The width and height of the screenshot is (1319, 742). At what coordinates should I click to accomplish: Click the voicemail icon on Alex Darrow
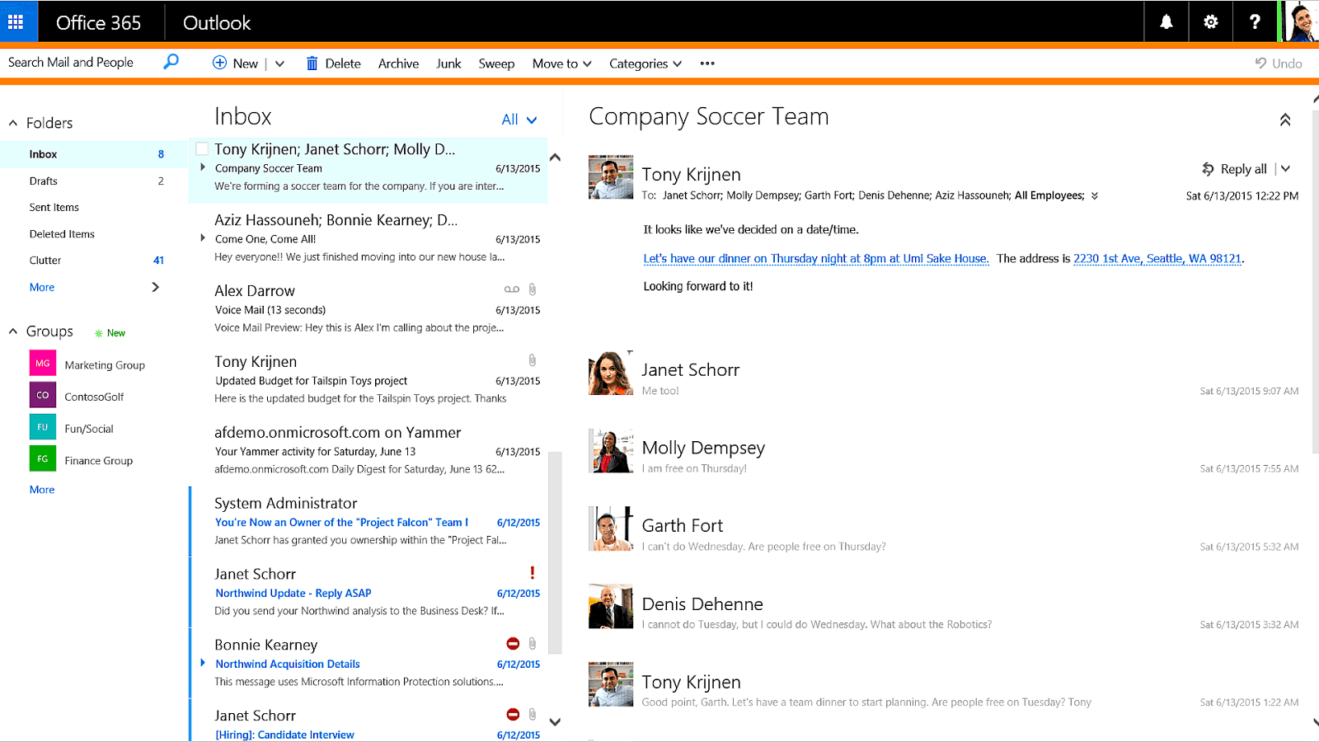pos(512,289)
